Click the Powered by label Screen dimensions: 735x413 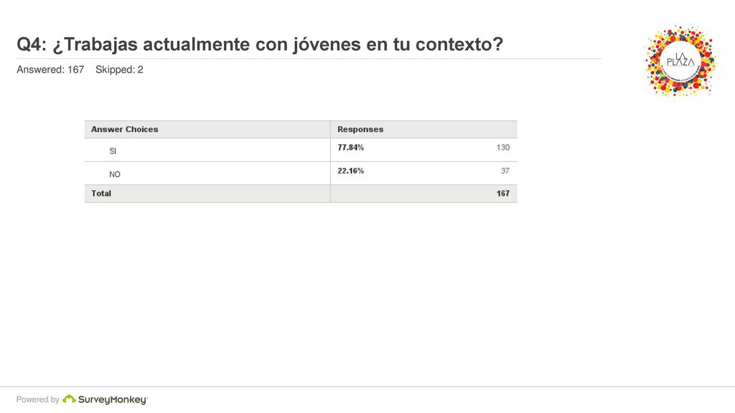[37, 399]
